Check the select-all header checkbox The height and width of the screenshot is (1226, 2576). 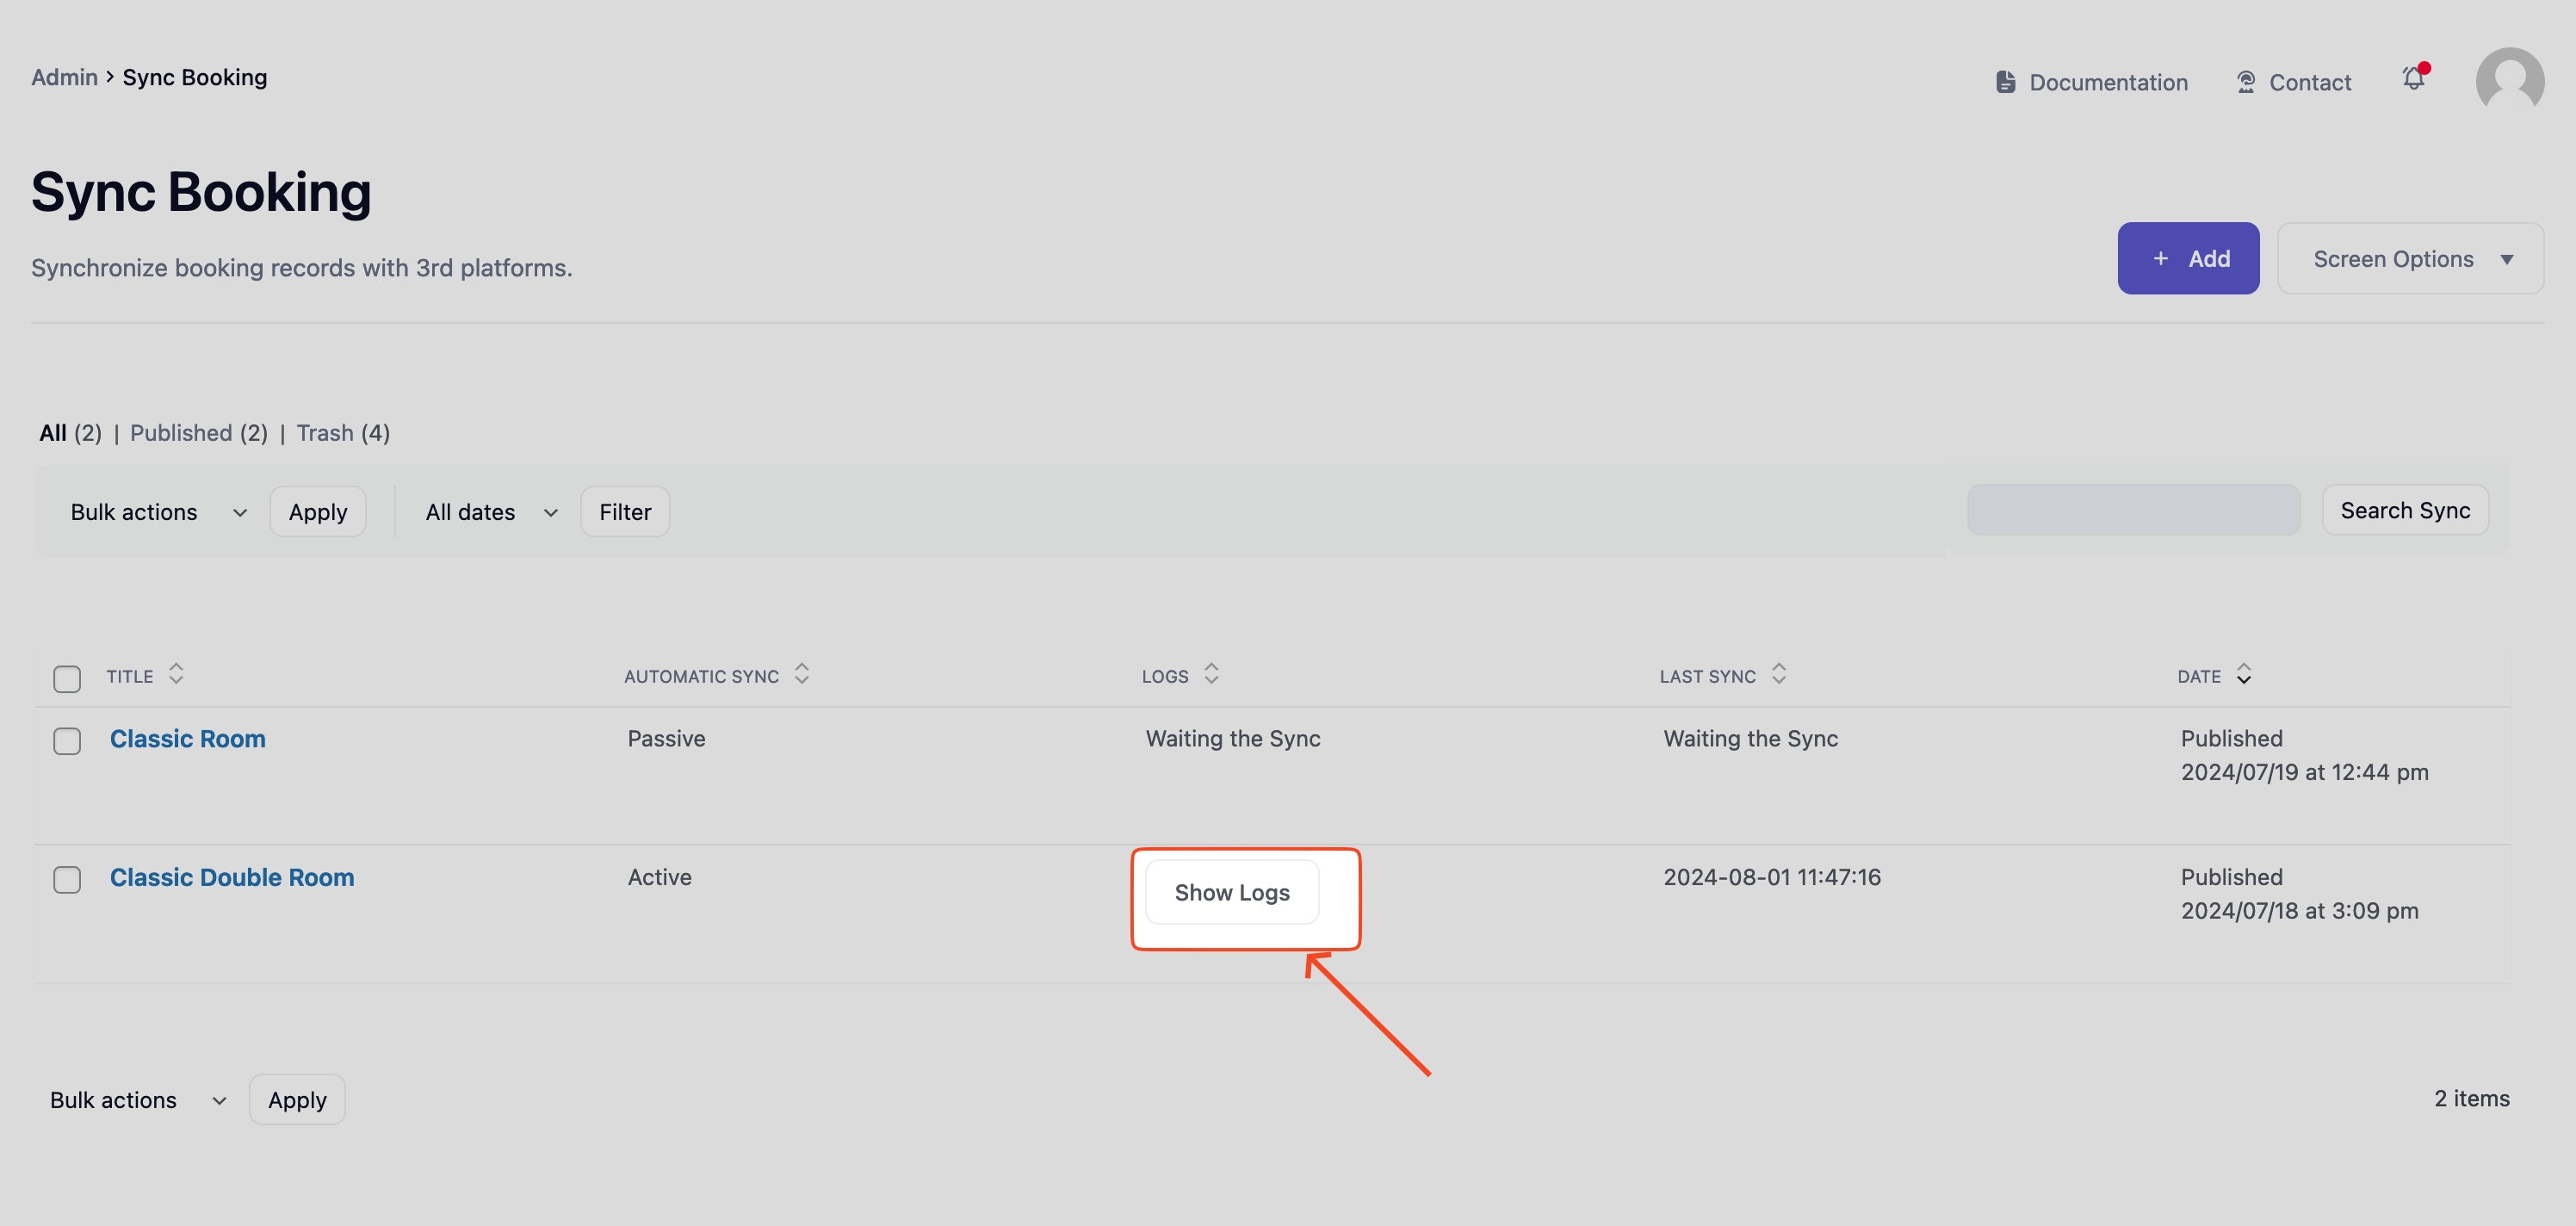[67, 679]
